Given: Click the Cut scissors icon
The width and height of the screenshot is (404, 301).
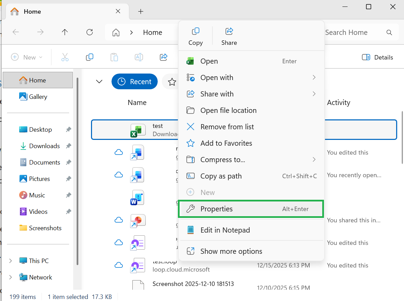Looking at the screenshot, I should 65,57.
